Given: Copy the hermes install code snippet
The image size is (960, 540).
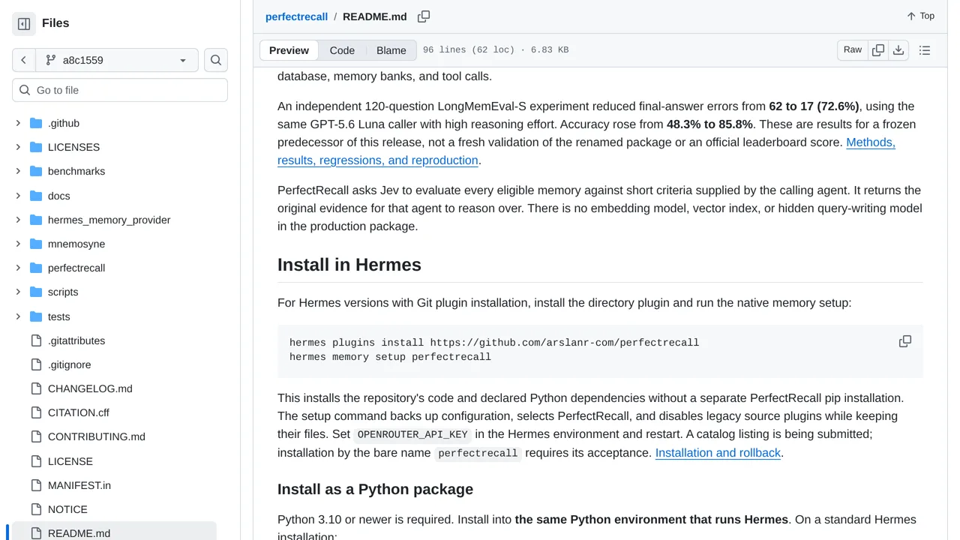Looking at the screenshot, I should [x=905, y=341].
